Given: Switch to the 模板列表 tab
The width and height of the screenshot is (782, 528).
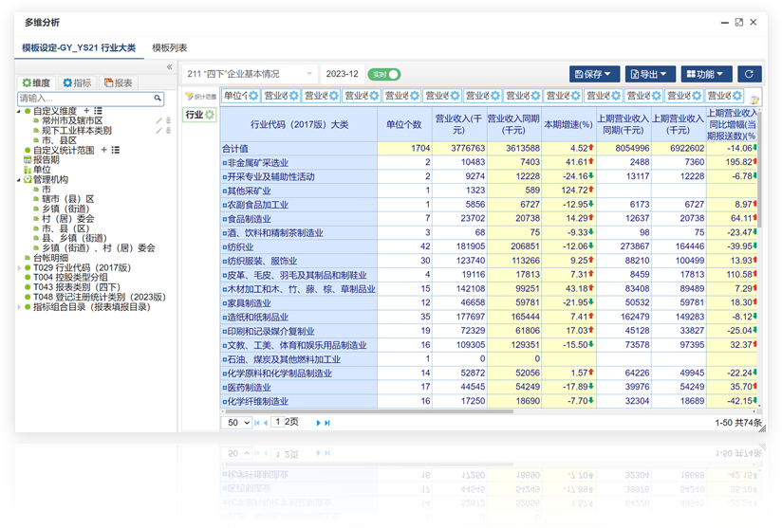Looking at the screenshot, I should coord(170,47).
